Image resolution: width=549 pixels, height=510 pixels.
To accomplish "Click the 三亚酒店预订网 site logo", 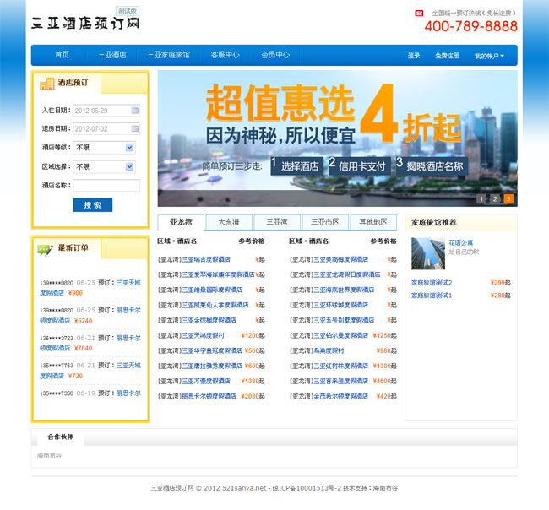I will pos(84,23).
